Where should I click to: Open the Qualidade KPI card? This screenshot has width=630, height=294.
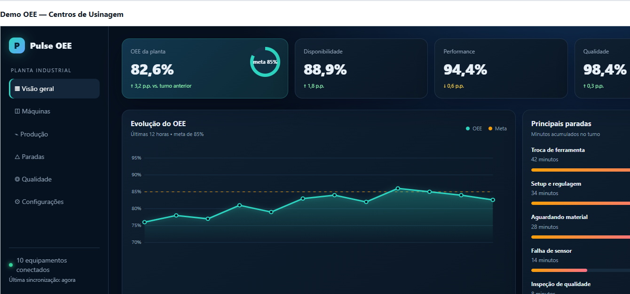click(602, 68)
